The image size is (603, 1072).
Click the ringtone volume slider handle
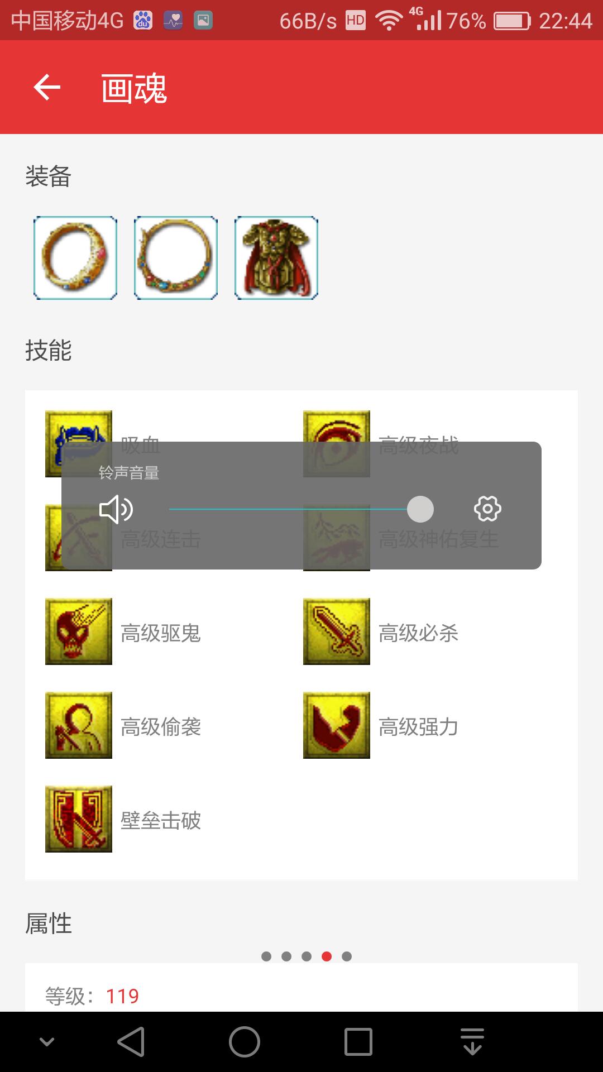(x=420, y=509)
